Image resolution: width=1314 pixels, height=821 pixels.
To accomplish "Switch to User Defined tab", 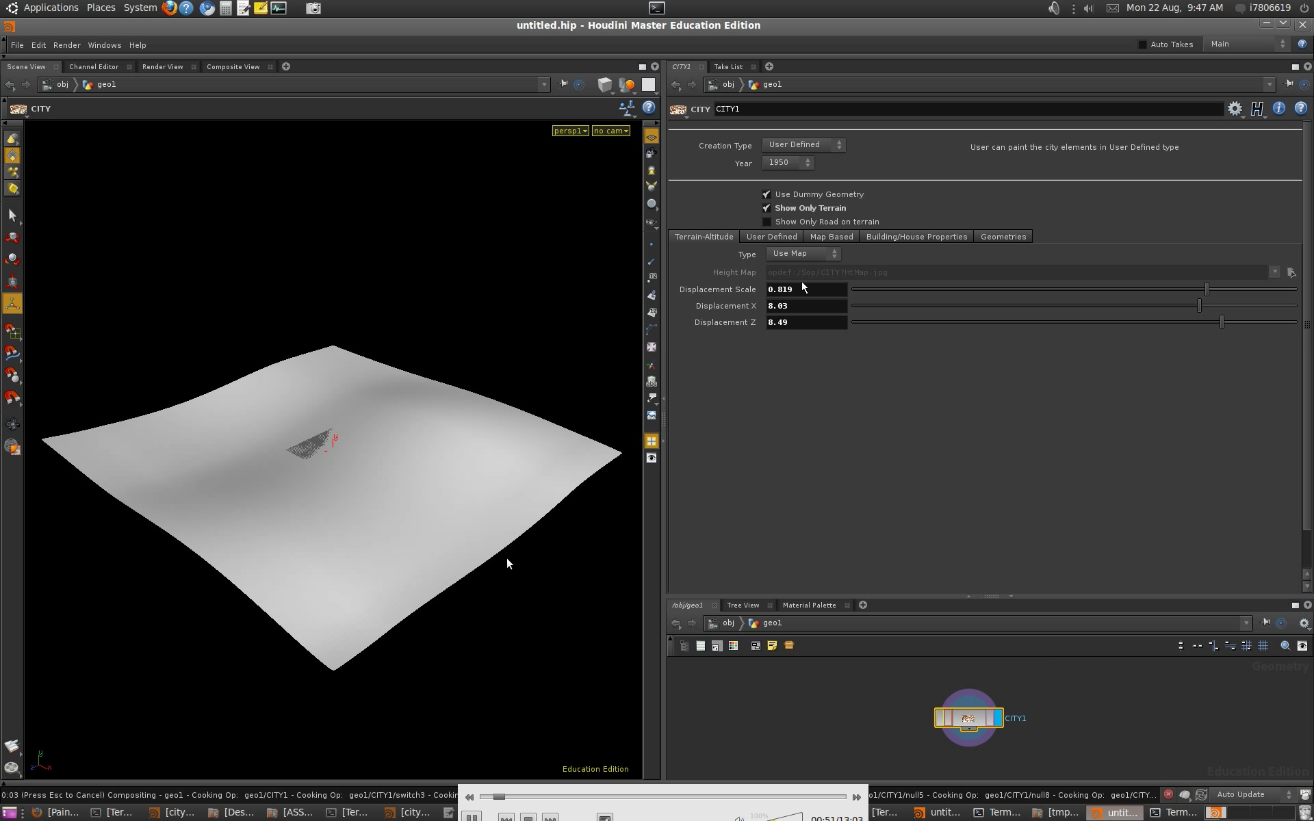I will (x=771, y=237).
